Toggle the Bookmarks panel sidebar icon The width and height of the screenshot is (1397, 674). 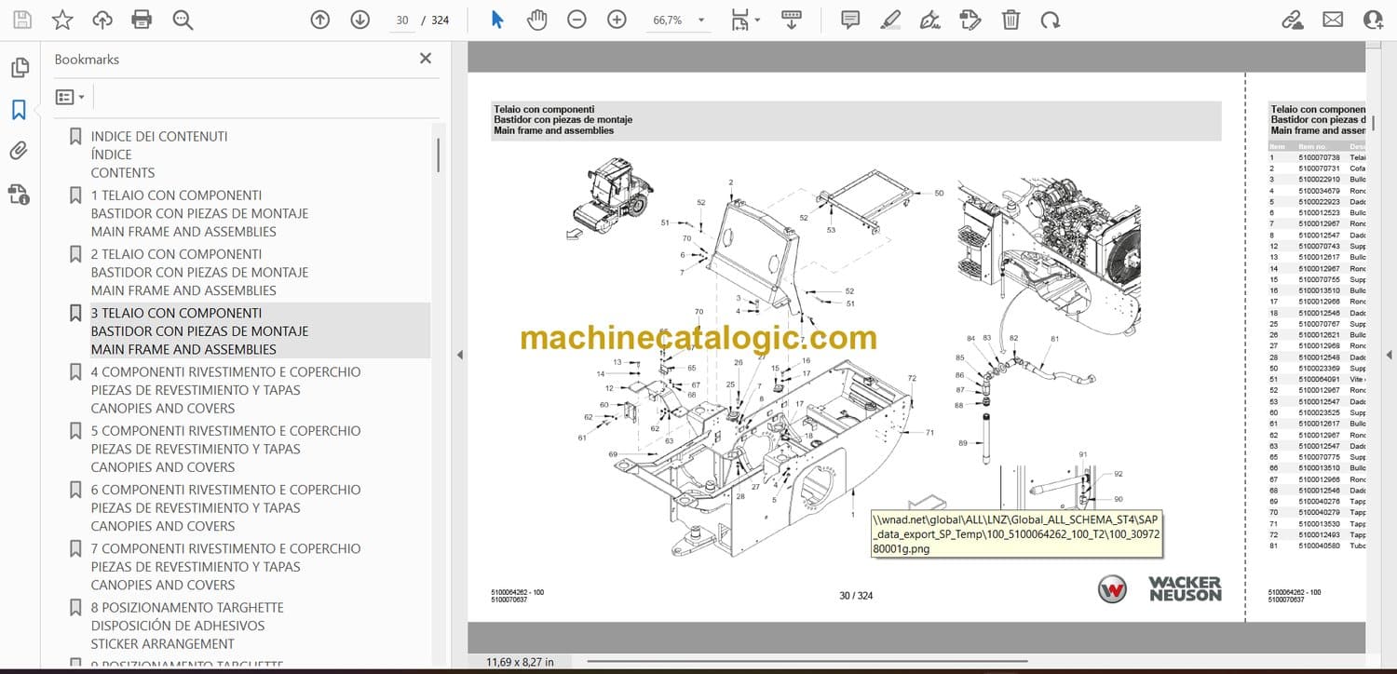click(19, 110)
